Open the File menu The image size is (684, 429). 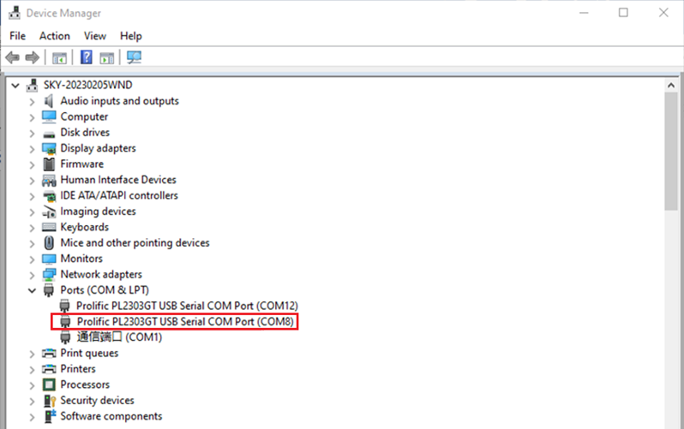click(17, 36)
